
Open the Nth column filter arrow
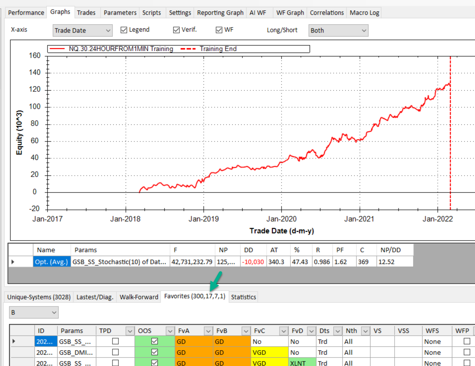tap(365, 331)
